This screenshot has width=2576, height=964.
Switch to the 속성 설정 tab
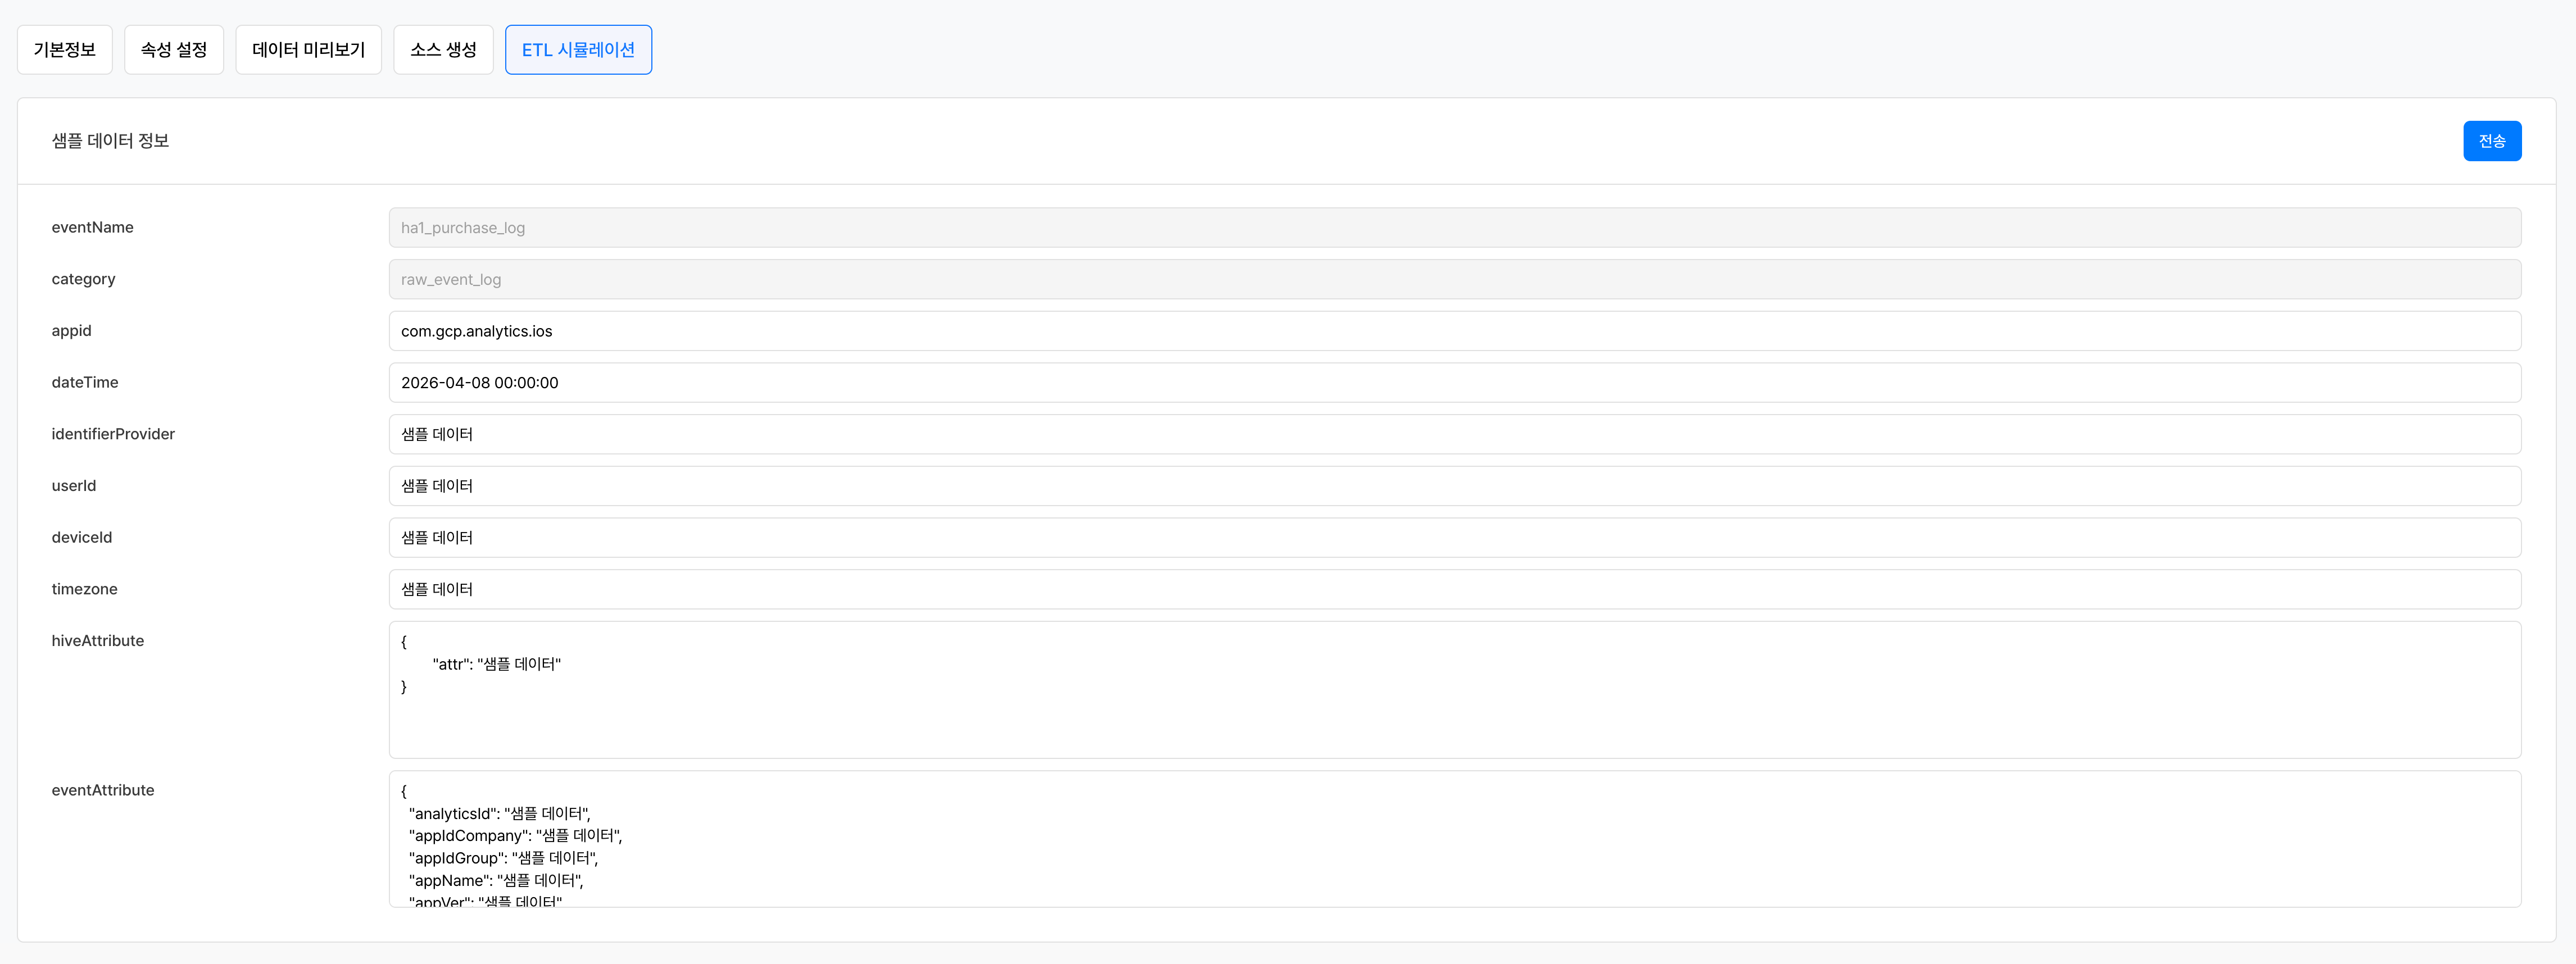[x=174, y=50]
